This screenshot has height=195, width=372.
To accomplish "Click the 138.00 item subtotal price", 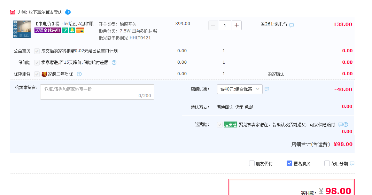I will [x=343, y=24].
